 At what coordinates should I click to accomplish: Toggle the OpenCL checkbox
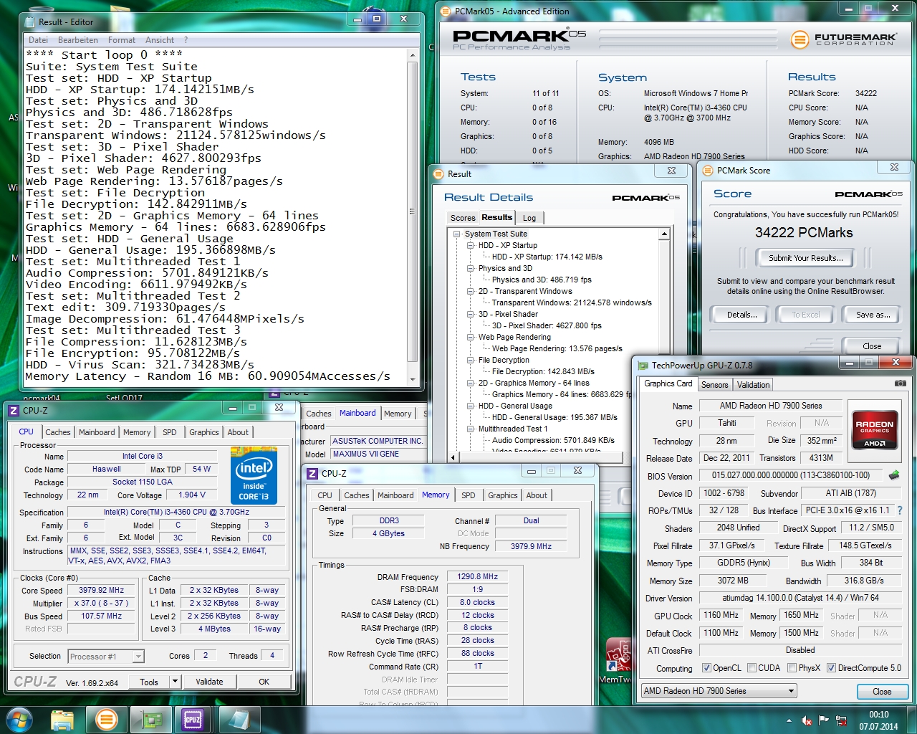[706, 668]
